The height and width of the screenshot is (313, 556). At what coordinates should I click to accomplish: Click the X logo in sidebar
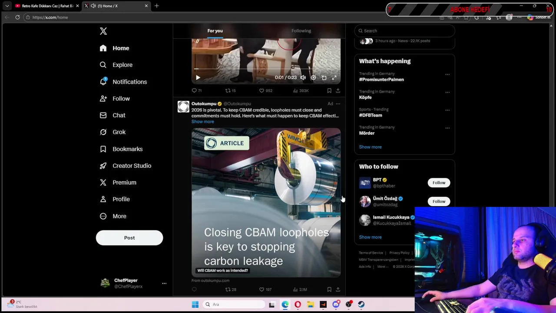103,31
